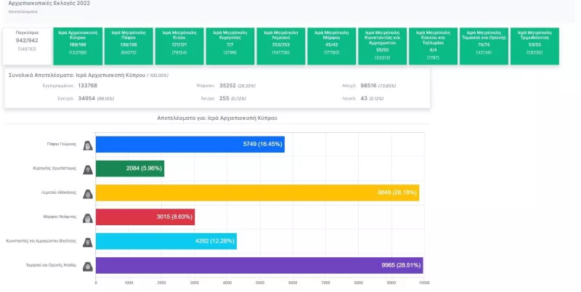Click the Λεμεσού Αθανάσιος candidate photo icon

(87, 193)
